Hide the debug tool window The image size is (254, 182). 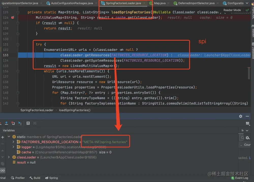point(247,116)
